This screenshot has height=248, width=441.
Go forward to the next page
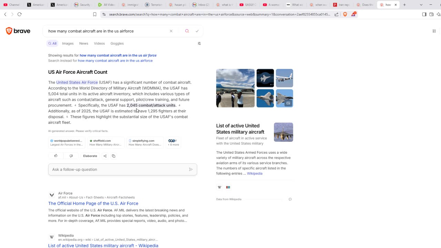(x=12, y=14)
